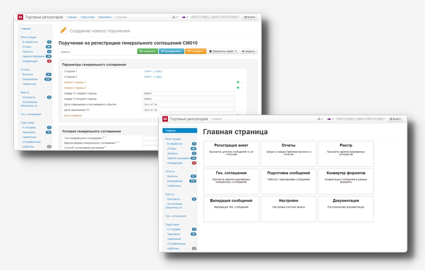Open the language flag dropdown in the front window
425x270 pixels.
click(x=330, y=119)
